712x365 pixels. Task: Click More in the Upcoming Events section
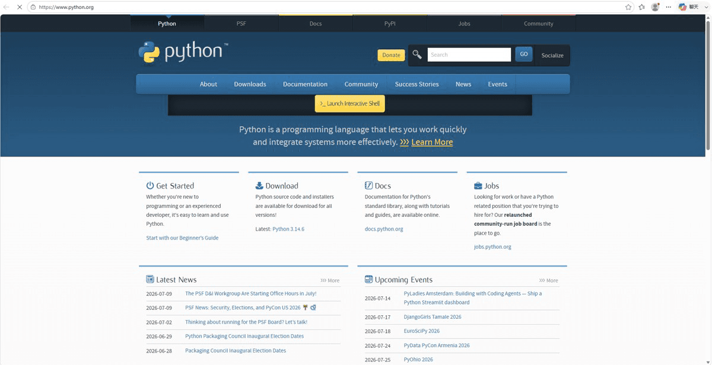pos(548,280)
